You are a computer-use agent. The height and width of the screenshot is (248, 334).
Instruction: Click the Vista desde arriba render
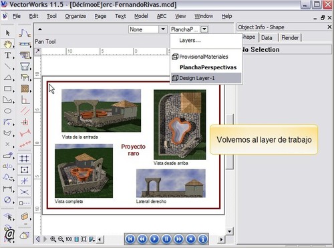(x=180, y=125)
